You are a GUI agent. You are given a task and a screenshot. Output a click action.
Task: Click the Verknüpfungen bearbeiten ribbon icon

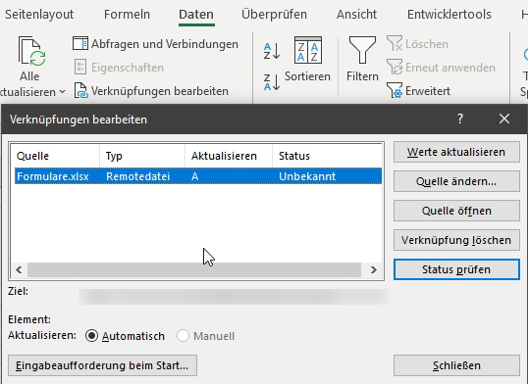[x=81, y=91]
